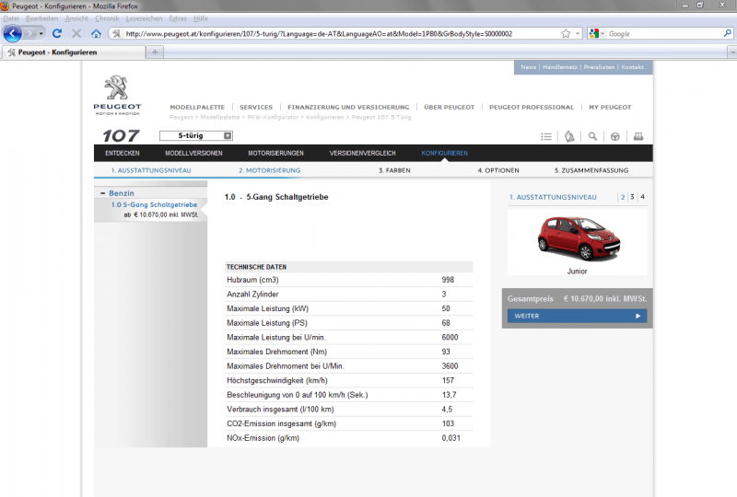
Task: Go to step 1. AUSSTATTUNGSNIVEAU in the step bar
Action: pyautogui.click(x=151, y=170)
